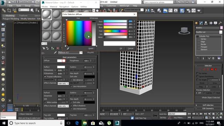This screenshot has width=224, height=126.
Task: Open Navigation menu in Material Editor
Action: [x=64, y=7]
